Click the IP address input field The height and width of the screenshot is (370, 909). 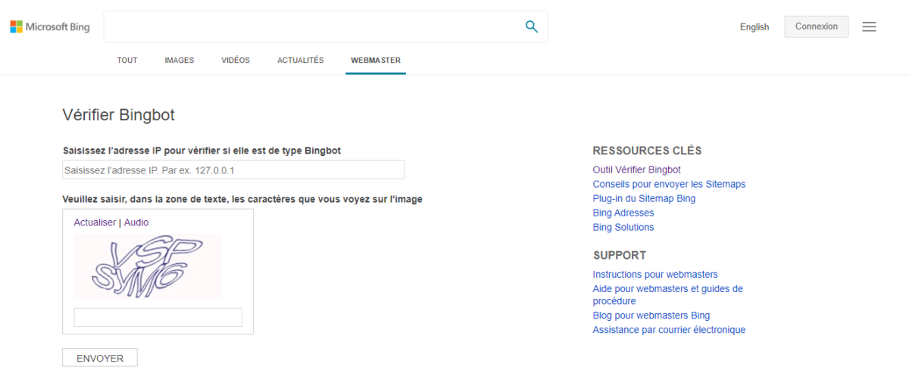point(233,170)
